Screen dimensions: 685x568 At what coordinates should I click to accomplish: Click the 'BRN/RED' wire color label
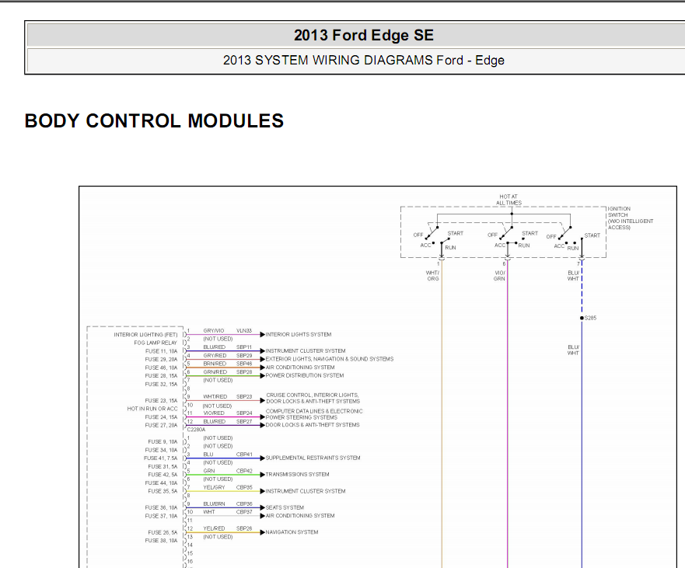point(215,363)
